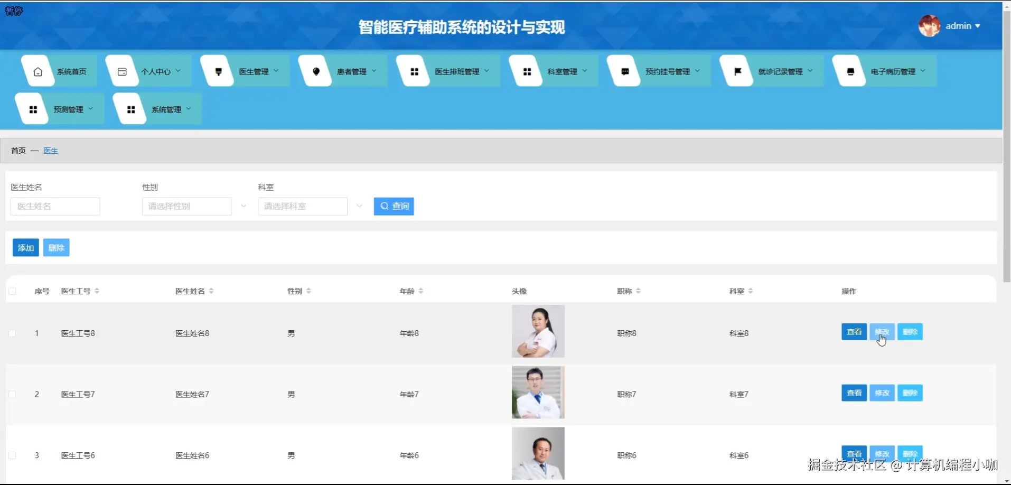Open the 请选择性别 dropdown
Screen dimensions: 1011x485
tap(187, 207)
